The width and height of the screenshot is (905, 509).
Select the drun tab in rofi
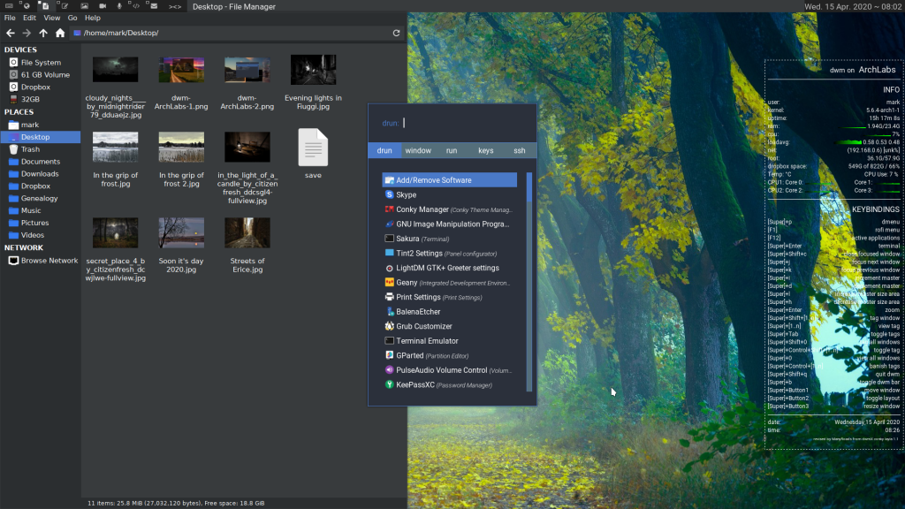pos(384,150)
